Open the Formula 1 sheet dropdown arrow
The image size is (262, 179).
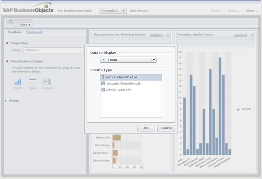124,11
